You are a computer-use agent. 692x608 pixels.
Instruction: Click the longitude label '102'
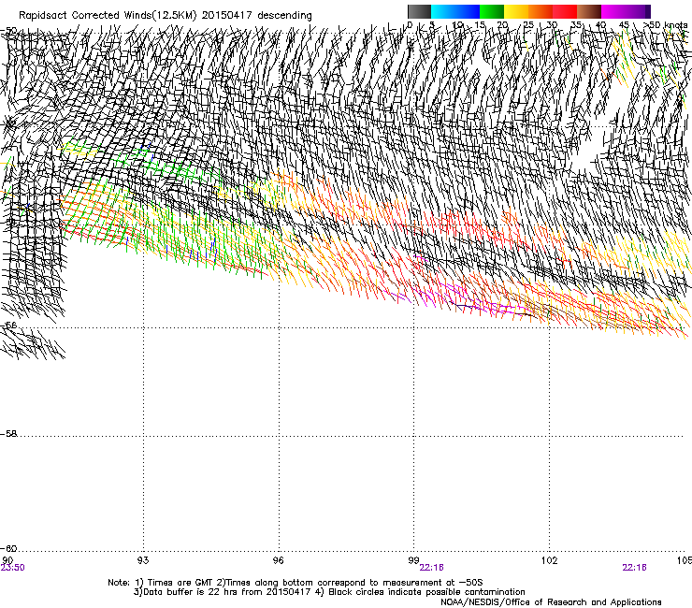click(x=549, y=560)
